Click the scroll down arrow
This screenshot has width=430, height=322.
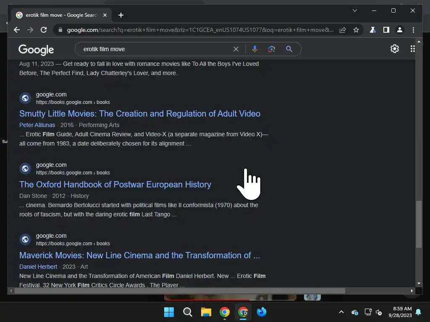(419, 283)
